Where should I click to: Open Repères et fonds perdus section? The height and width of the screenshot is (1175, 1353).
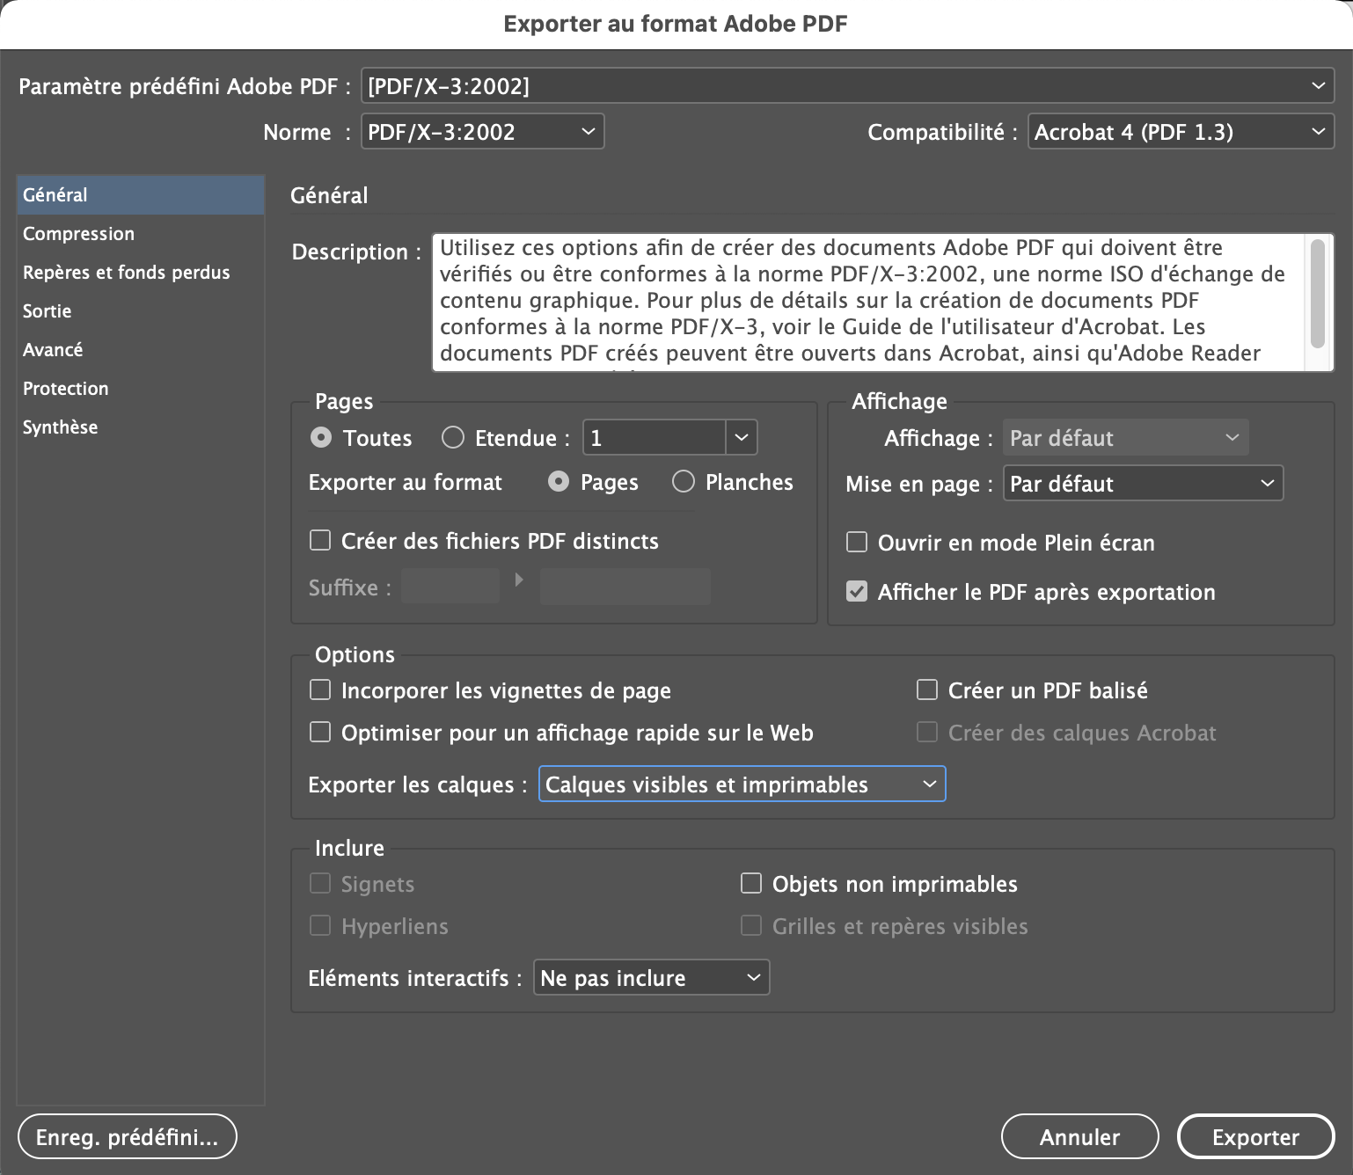(x=126, y=273)
